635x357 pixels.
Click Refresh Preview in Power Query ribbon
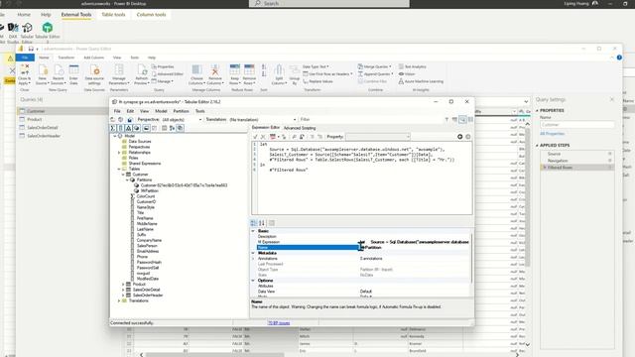(142, 74)
